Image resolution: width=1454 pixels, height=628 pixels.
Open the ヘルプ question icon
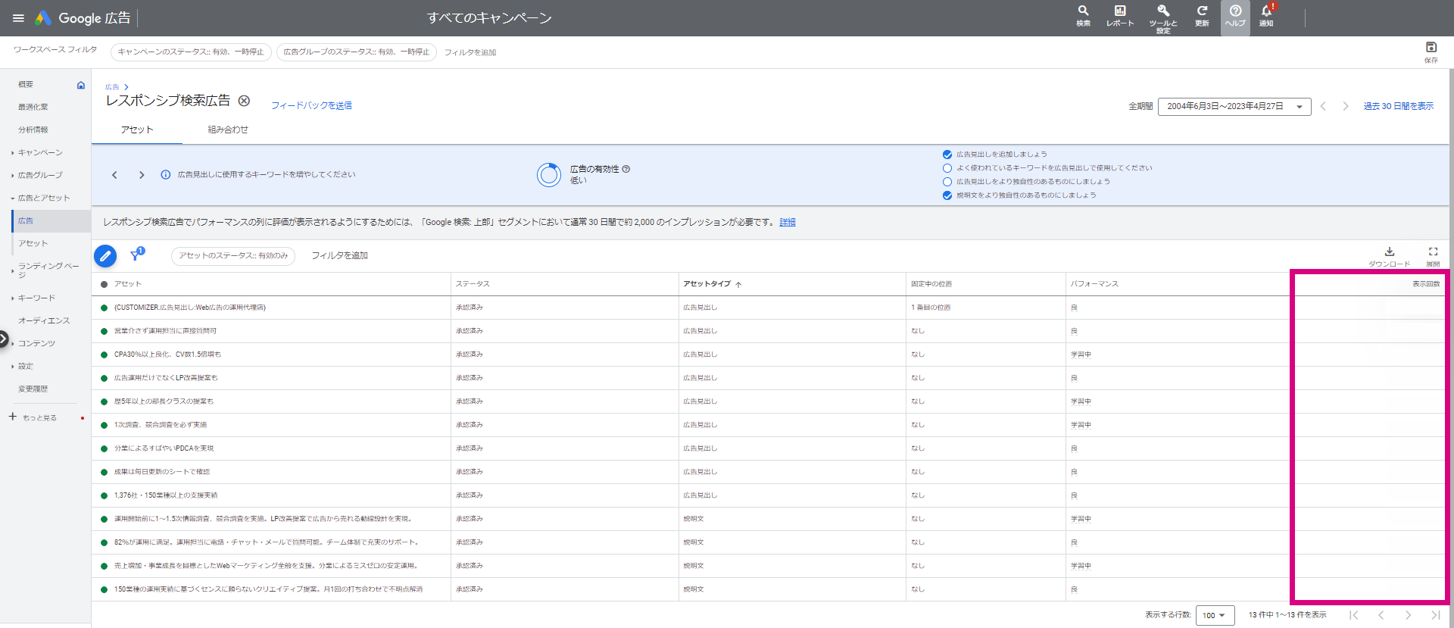coord(1235,17)
